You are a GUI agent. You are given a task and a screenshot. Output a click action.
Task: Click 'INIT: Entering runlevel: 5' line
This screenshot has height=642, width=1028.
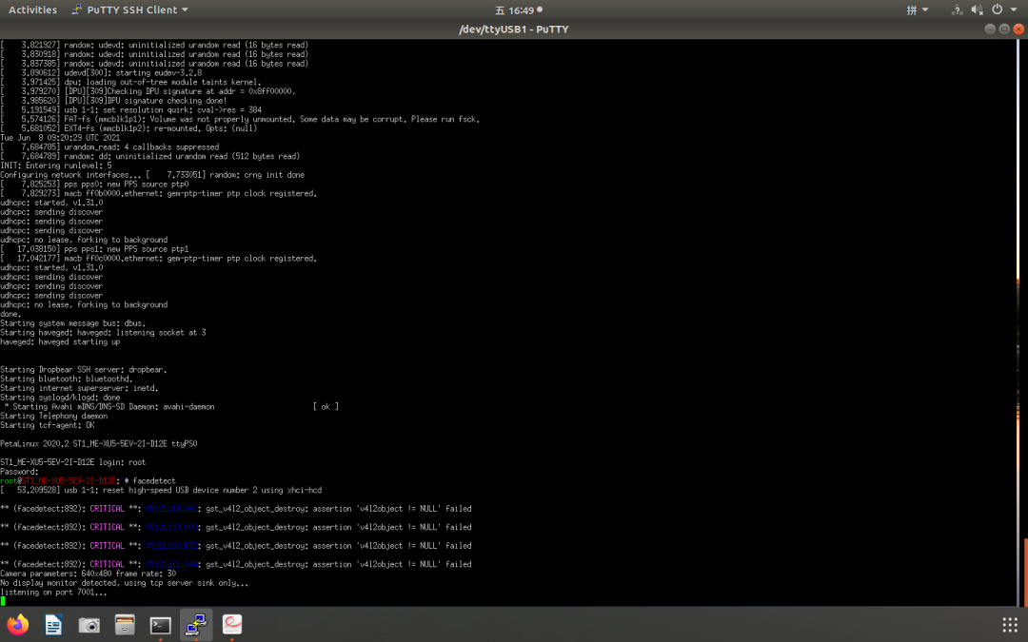click(x=56, y=165)
